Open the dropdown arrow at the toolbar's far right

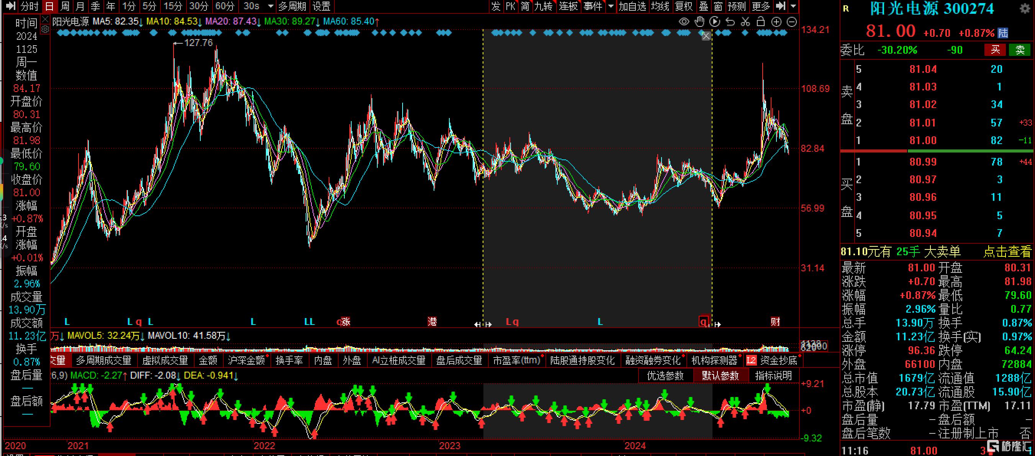[x=793, y=7]
